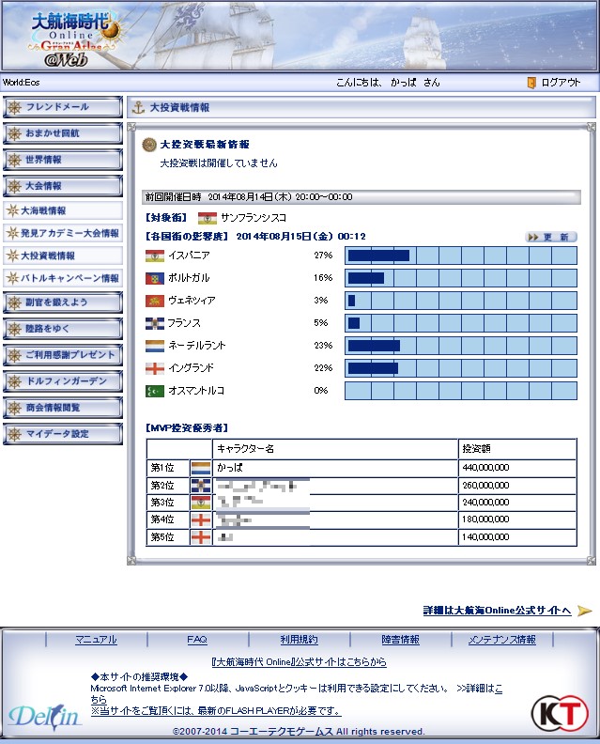Viewport: 600px width, 744px height.
Task: Click the フランス flag icon
Action: [x=155, y=323]
